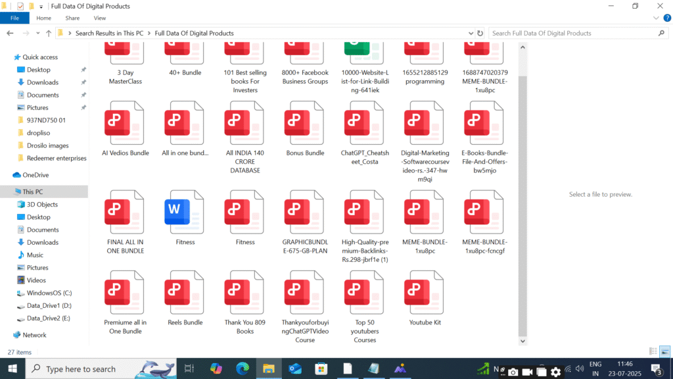Refresh the current folder view
This screenshot has height=379, width=673.
click(x=480, y=33)
